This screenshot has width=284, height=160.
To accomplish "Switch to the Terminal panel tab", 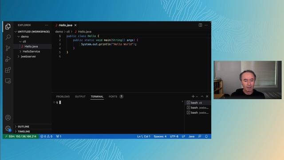I will pyautogui.click(x=97, y=96).
